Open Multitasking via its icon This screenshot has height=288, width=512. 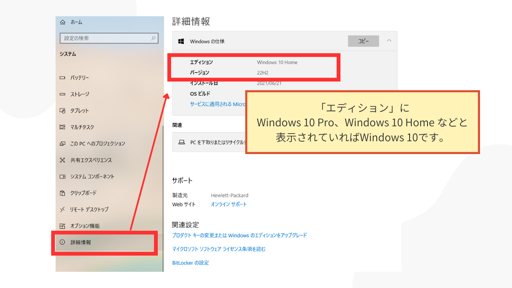62,127
